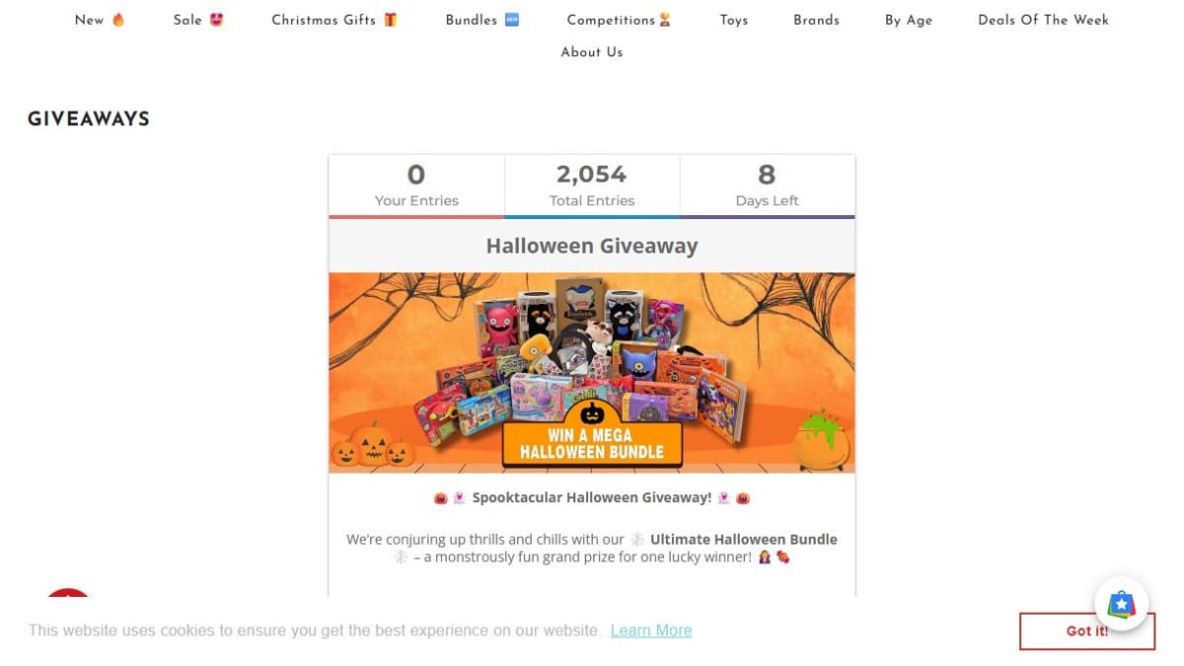Image resolution: width=1184 pixels, height=666 pixels.
Task: Click the blue NEW badge next to Bundles
Action: coord(511,20)
